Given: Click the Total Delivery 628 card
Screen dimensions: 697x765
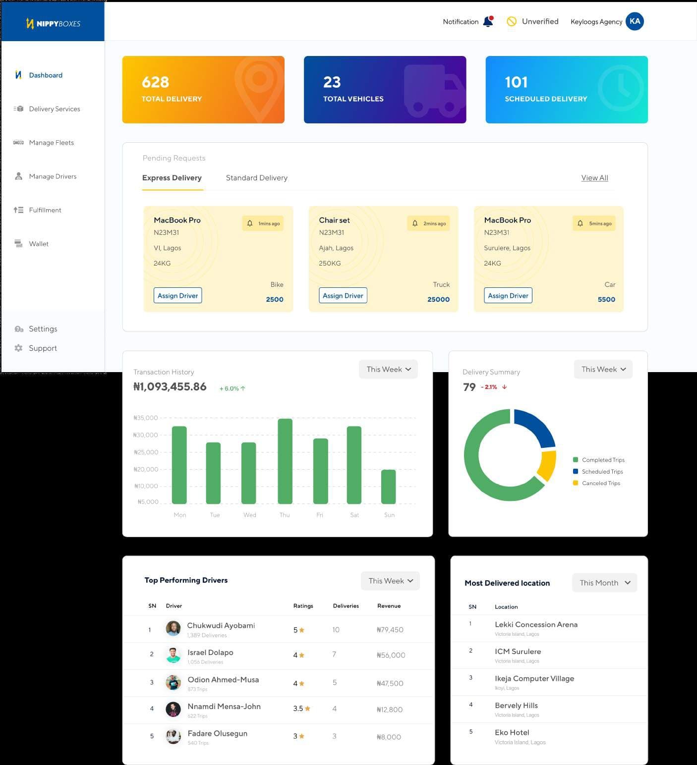Looking at the screenshot, I should tap(203, 90).
